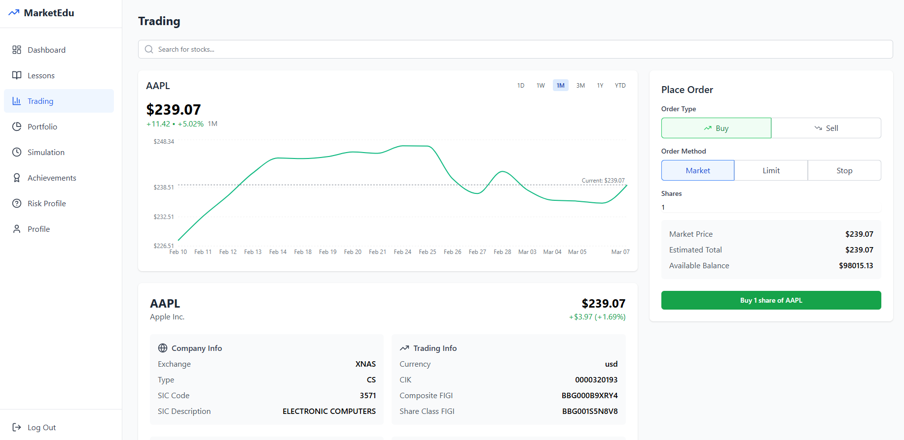Click the Type value CS
Image resolution: width=904 pixels, height=440 pixels.
(x=371, y=380)
